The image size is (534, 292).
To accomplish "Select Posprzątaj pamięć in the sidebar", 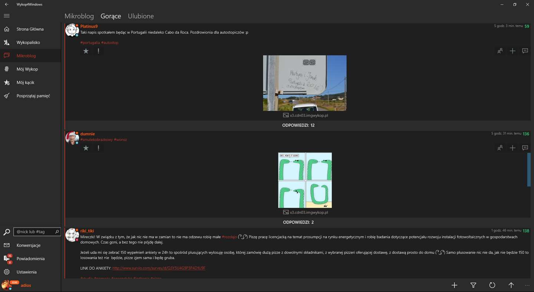I will 30,96.
